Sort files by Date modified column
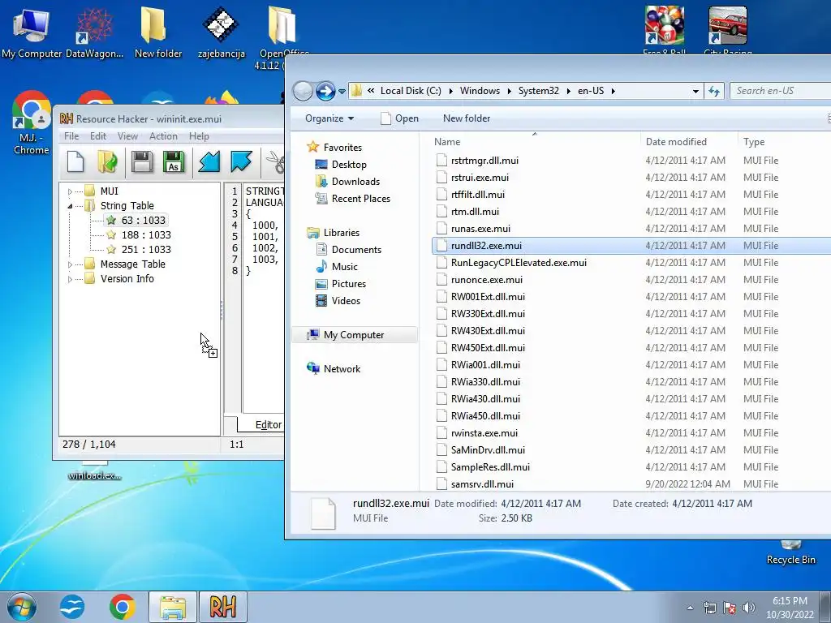Viewport: 831px width, 623px height. (x=688, y=141)
